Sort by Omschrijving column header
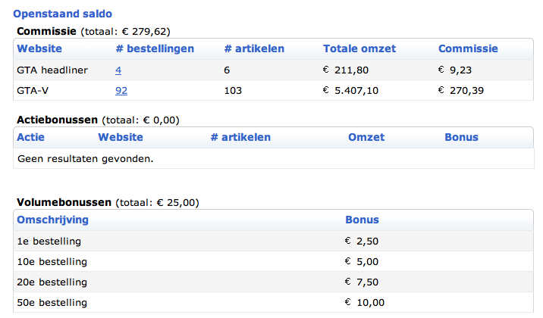Image resolution: width=543 pixels, height=318 pixels. pyautogui.click(x=52, y=220)
